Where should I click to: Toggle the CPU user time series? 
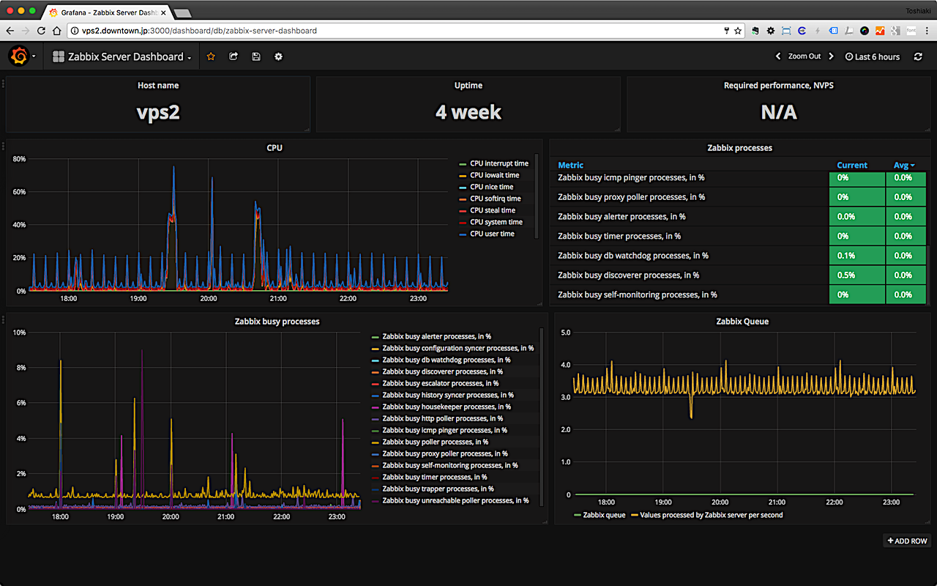coord(492,234)
